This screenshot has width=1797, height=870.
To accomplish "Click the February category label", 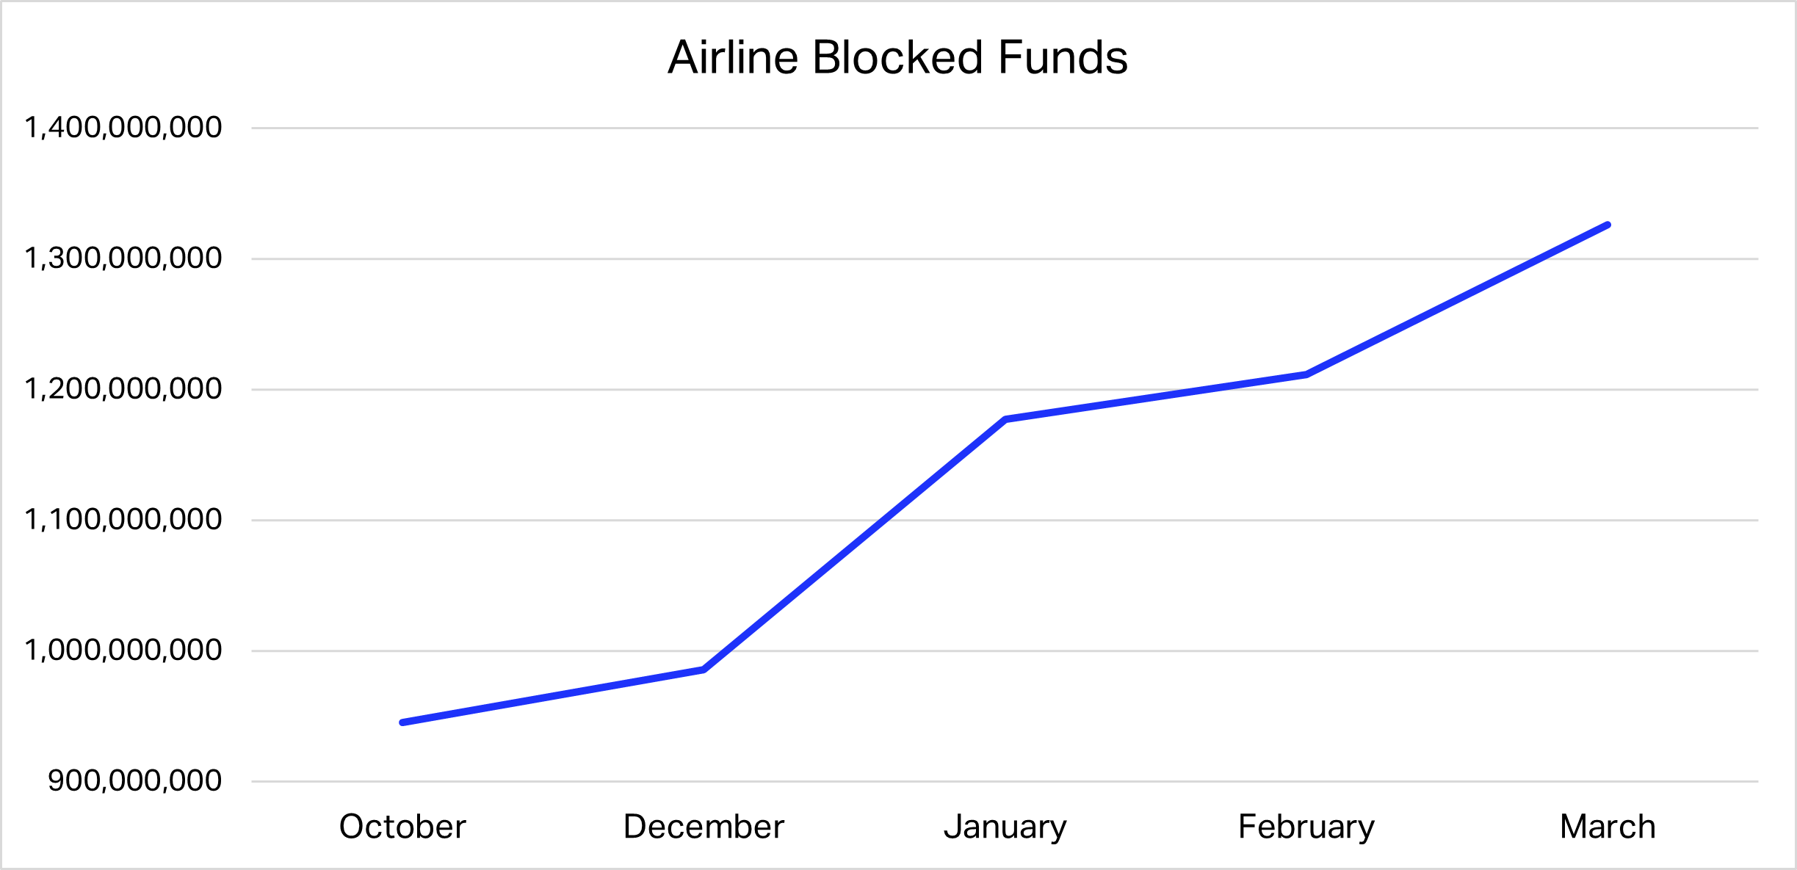I will 1306,827.
